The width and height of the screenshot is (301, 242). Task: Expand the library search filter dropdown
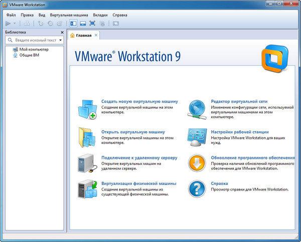point(61,40)
